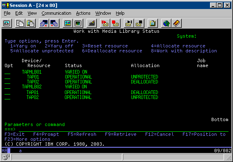Image resolution: width=233 pixels, height=162 pixels.
Task: Open the Keyboard remap toolbar icon
Action: 91,23
